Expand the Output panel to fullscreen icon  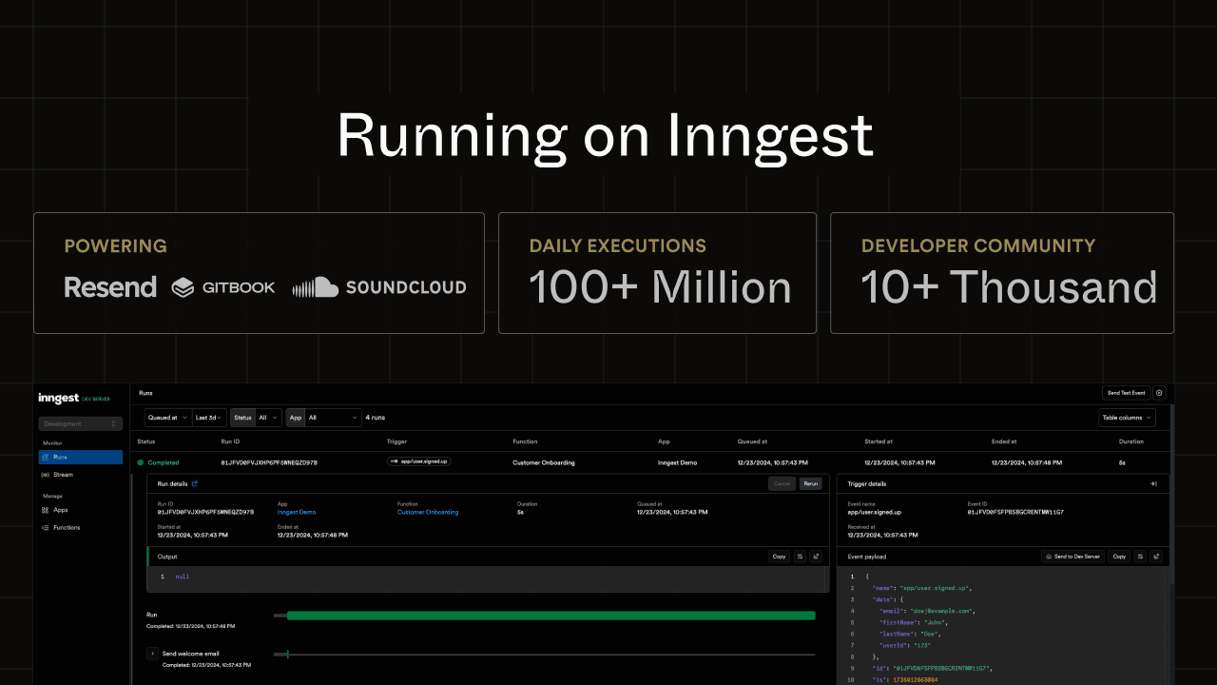(817, 557)
